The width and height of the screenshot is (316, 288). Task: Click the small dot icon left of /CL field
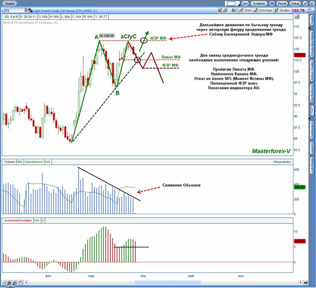click(3, 10)
